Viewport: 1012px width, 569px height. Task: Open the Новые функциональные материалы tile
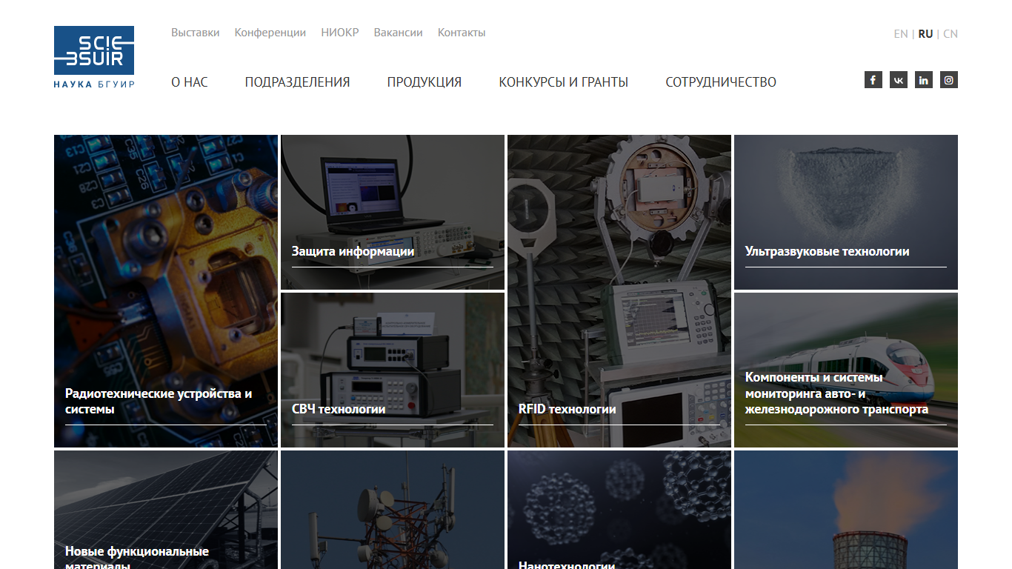coord(166,510)
